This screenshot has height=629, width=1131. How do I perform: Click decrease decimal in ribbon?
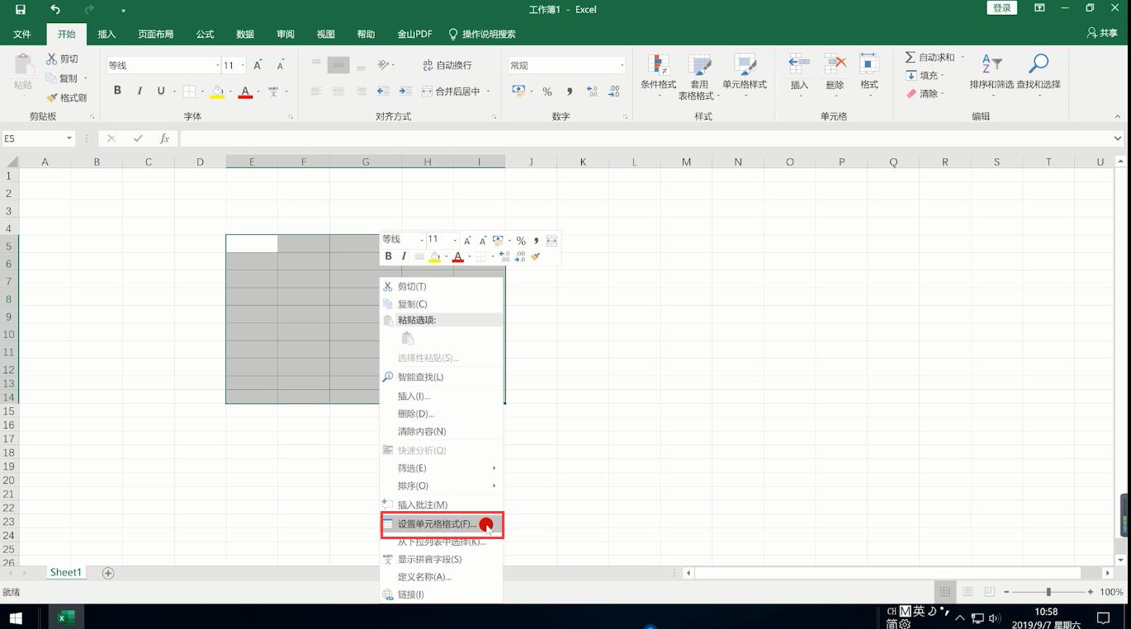point(614,92)
